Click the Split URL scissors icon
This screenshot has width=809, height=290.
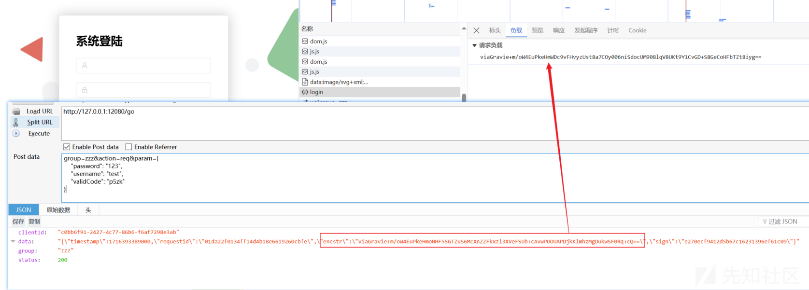(x=16, y=123)
